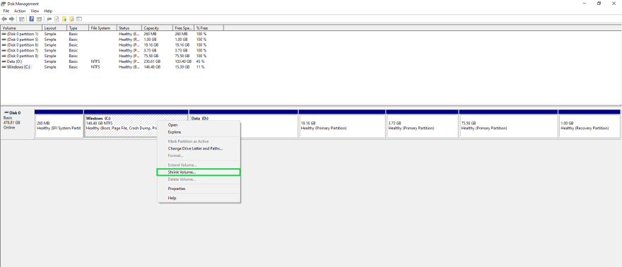The width and height of the screenshot is (622, 267).
Task: Select Shrink Volume from context menu
Action: tap(199, 172)
